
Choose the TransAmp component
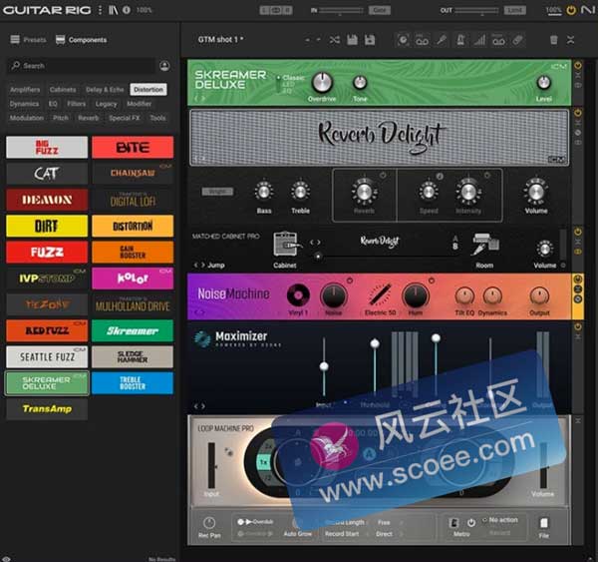47,409
